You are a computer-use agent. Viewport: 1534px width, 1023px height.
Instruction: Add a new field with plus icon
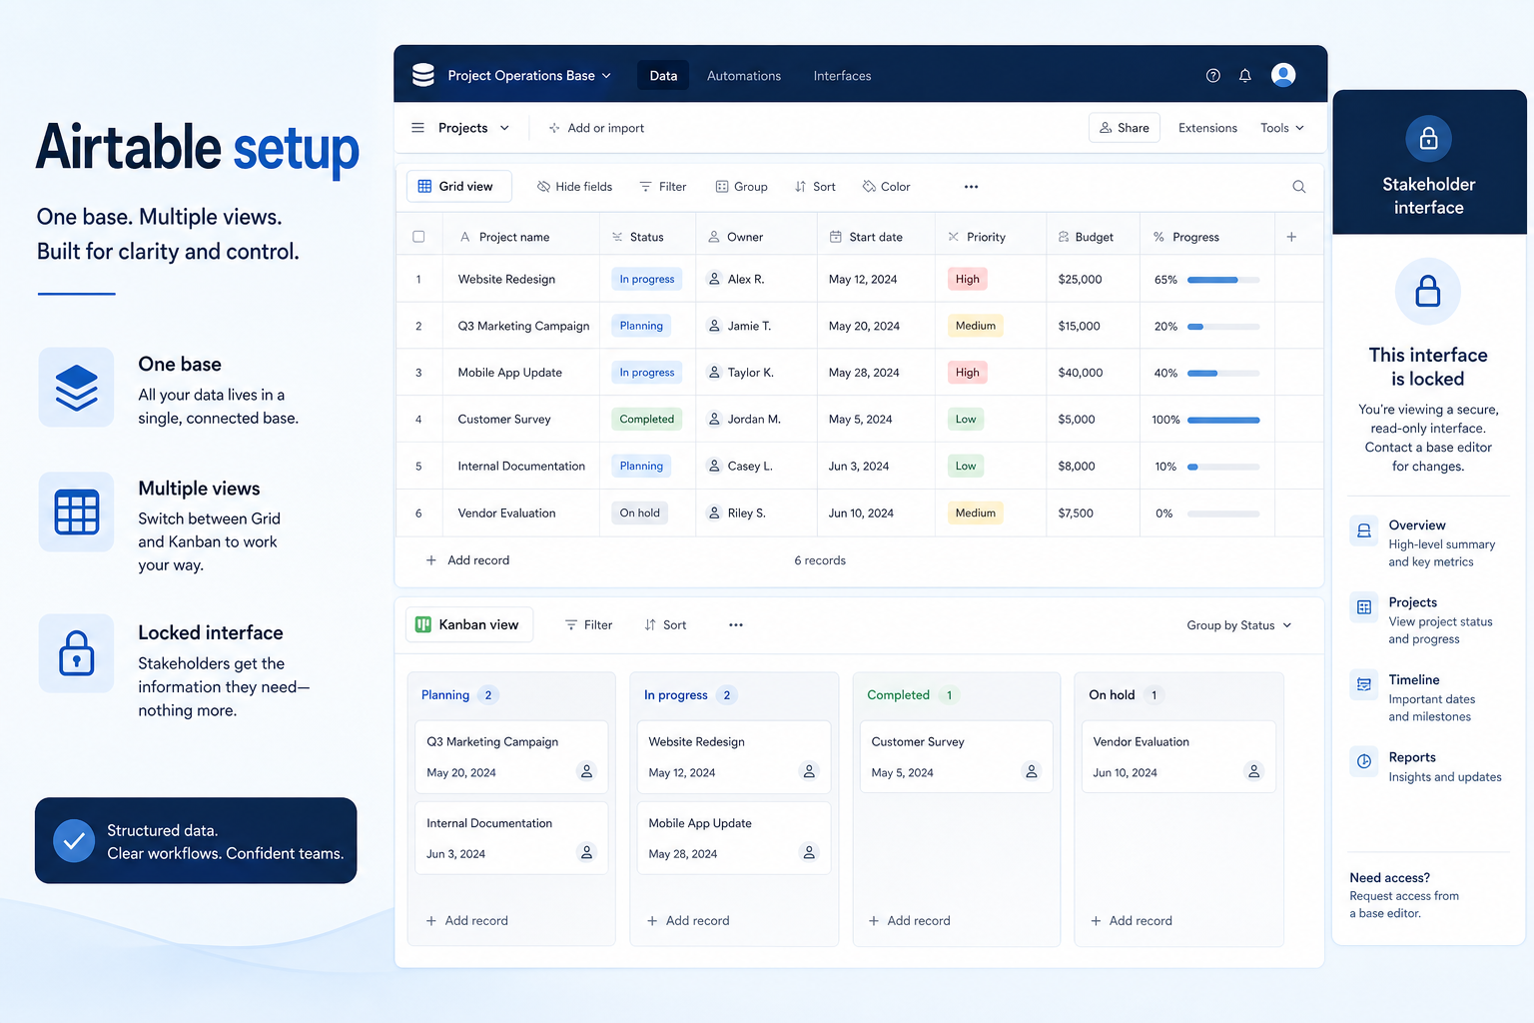tap(1291, 237)
